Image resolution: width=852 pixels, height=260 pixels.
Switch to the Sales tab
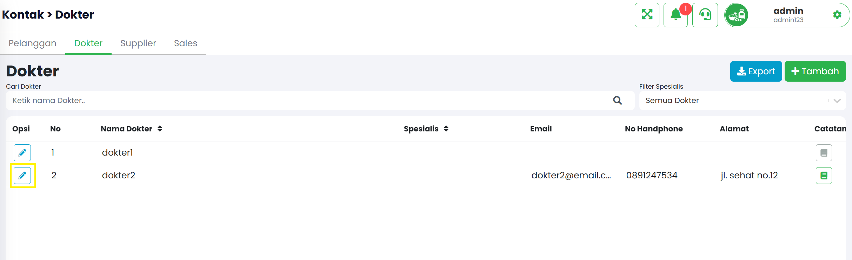pos(185,43)
